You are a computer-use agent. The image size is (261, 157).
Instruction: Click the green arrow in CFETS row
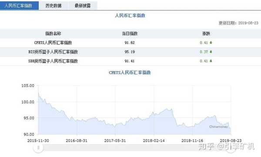[211, 43]
